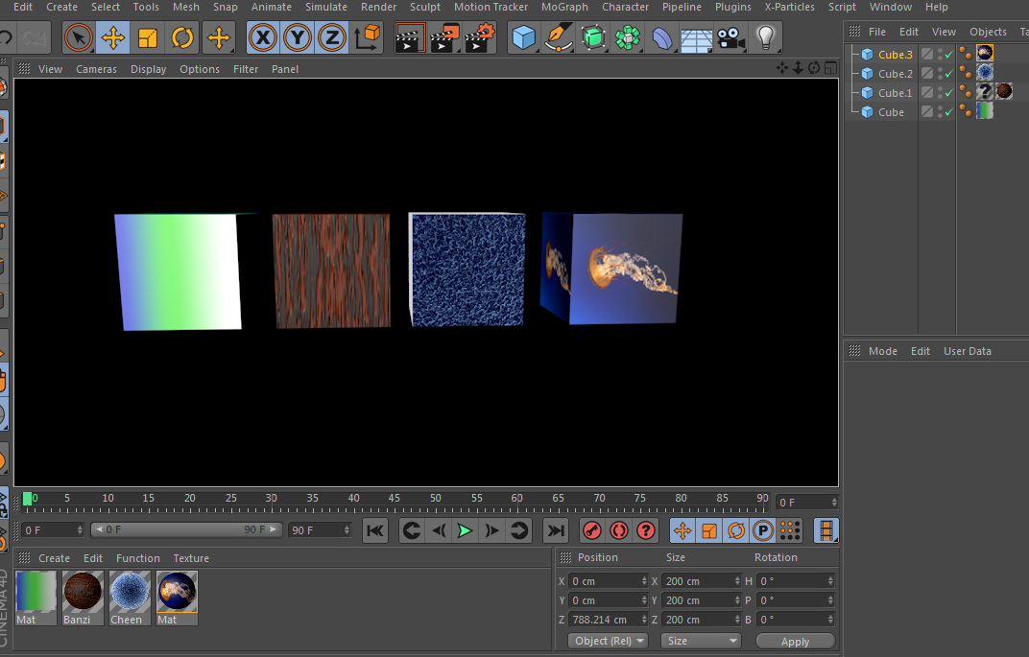
Task: Click the Z Position value stepper
Action: click(644, 620)
